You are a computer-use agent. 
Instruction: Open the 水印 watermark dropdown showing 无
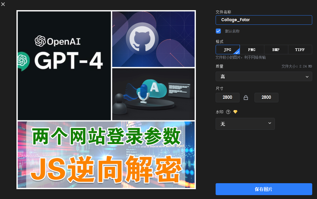pyautogui.click(x=245, y=124)
